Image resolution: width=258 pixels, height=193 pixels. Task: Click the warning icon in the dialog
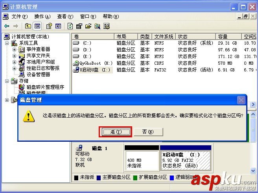[x=29, y=116]
